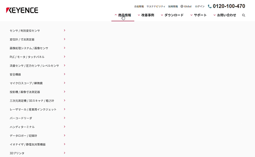255x157 pixels.
Task: Go to サステナビリティ page
Action: tap(156, 6)
